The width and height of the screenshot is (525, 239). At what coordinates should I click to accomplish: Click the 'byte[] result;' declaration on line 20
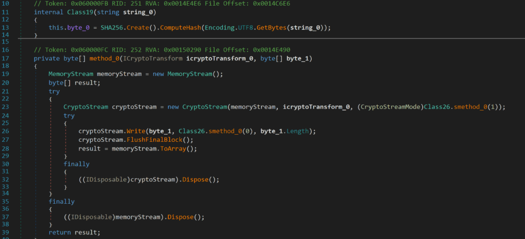click(x=74, y=82)
